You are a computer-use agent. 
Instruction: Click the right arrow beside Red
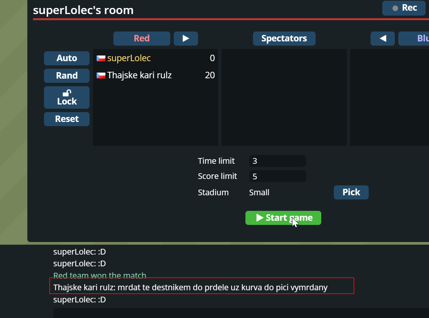tap(186, 38)
